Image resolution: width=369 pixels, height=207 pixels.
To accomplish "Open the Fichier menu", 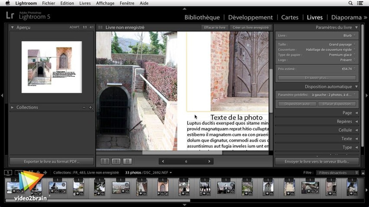I will coord(49,3).
